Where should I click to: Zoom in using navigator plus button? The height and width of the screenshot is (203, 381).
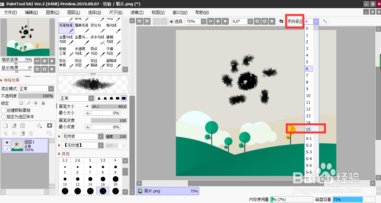(x=45, y=61)
